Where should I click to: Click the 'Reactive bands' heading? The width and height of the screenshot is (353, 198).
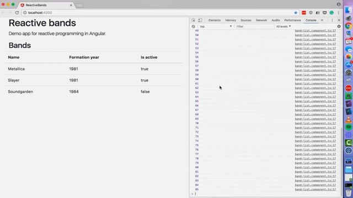42,23
